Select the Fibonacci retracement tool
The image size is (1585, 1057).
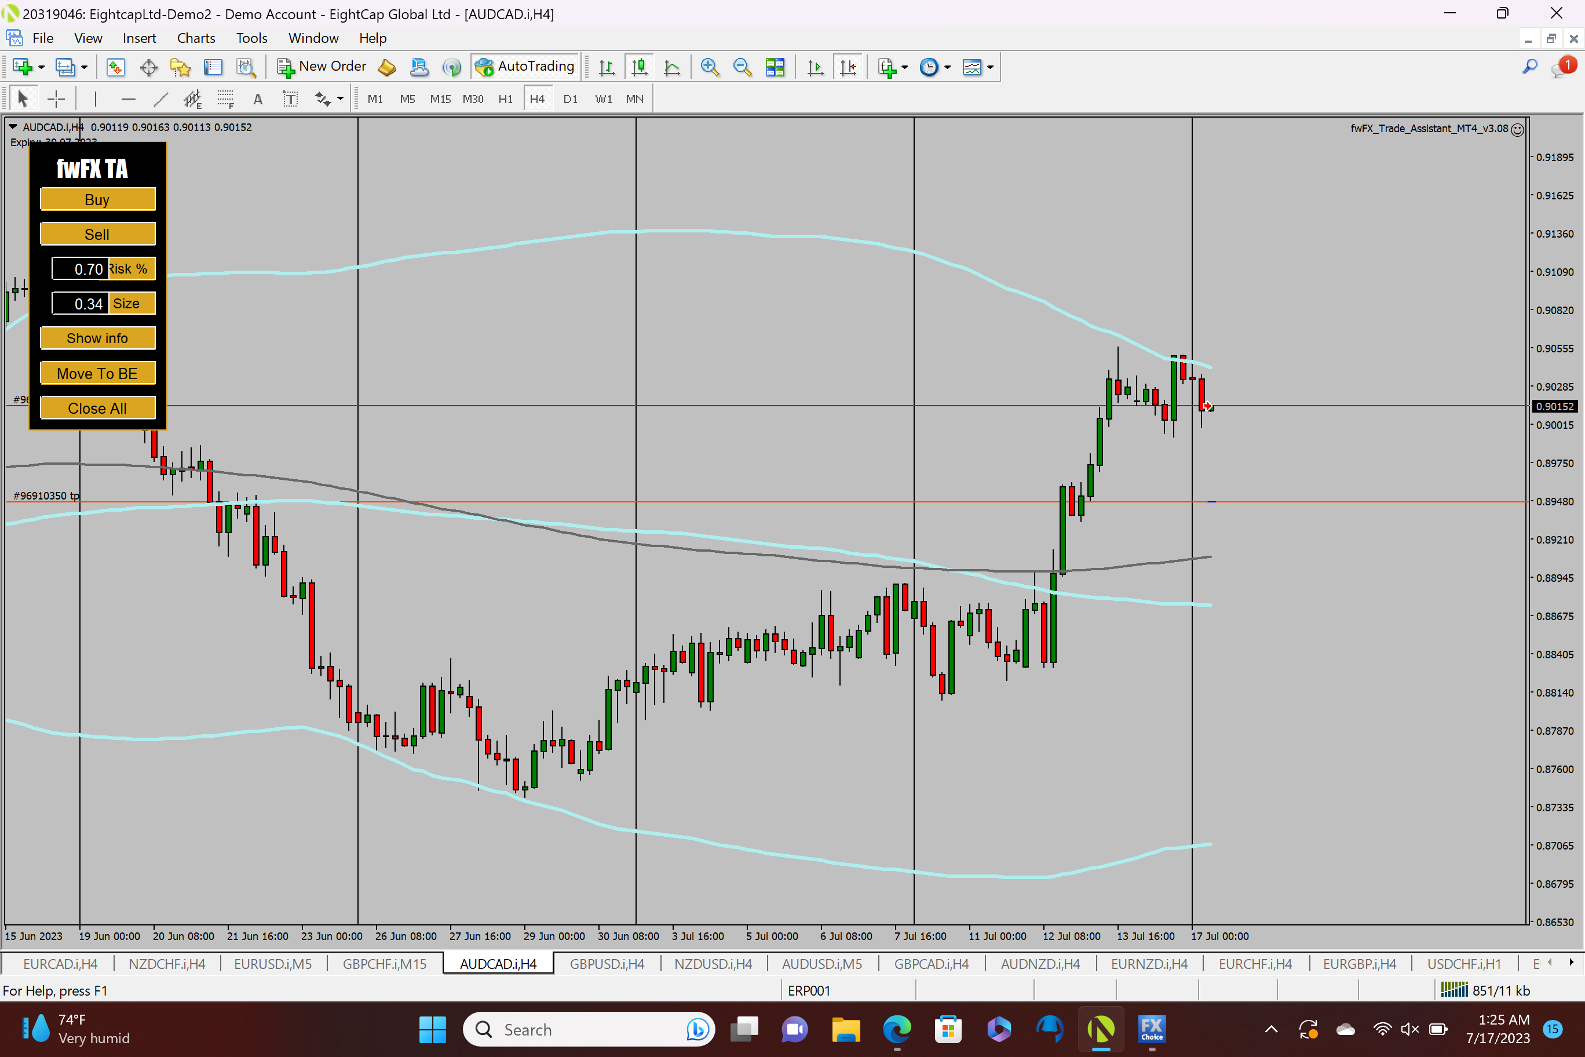tap(225, 100)
